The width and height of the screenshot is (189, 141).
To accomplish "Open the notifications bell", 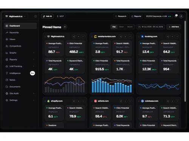I will (176, 16).
